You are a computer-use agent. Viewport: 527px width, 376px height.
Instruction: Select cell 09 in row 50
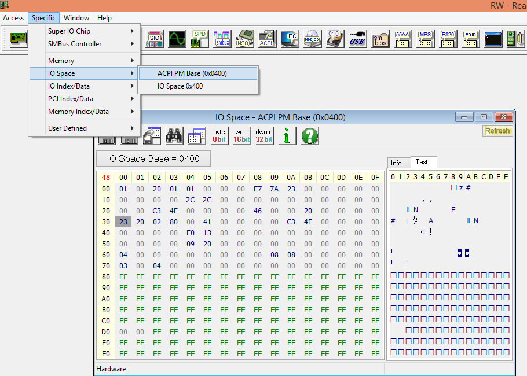click(x=191, y=244)
